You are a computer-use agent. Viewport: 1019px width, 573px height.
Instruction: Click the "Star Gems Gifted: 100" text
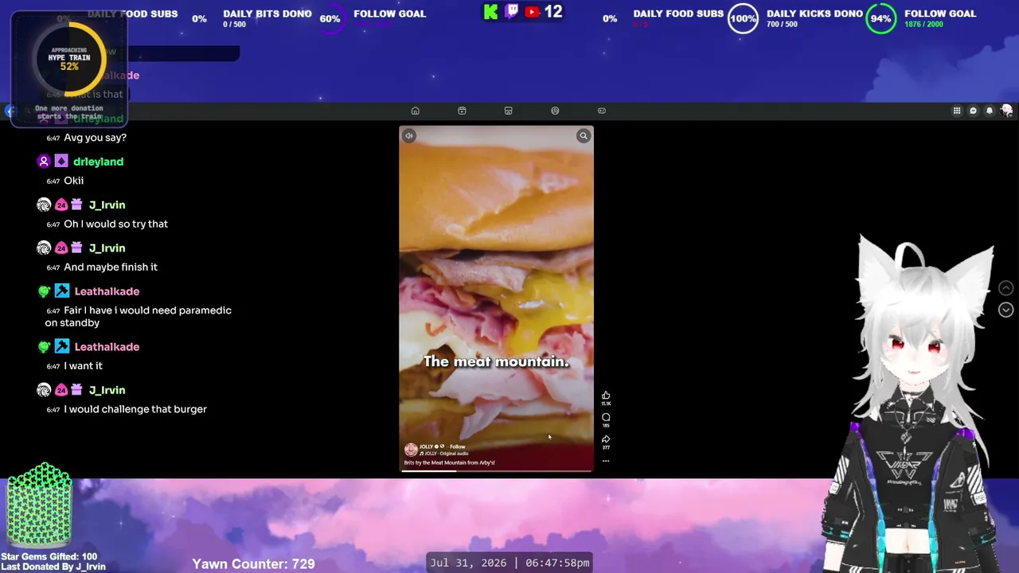[x=49, y=557]
